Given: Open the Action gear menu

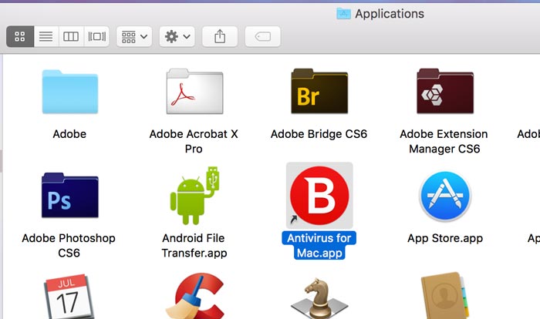Looking at the screenshot, I should coord(177,36).
